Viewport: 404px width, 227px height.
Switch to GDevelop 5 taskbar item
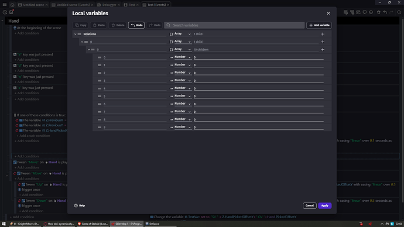click(x=126, y=224)
